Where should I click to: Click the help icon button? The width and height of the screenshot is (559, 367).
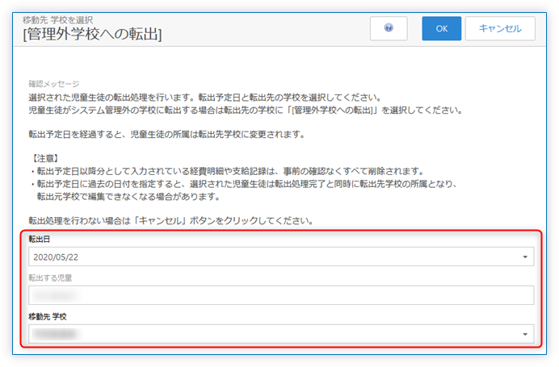pyautogui.click(x=389, y=28)
